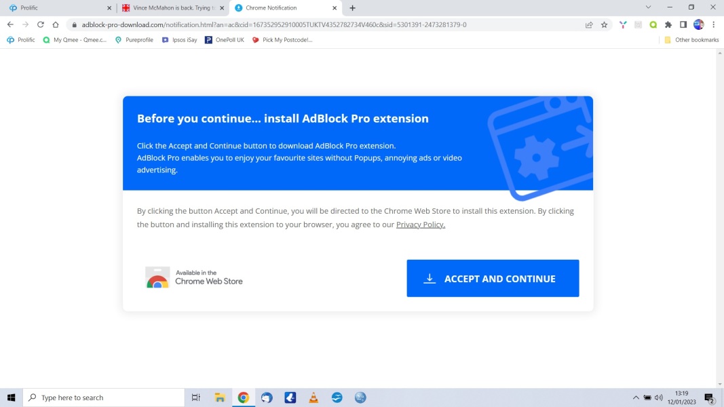Click the site security padlock icon
724x407 pixels.
(x=74, y=24)
